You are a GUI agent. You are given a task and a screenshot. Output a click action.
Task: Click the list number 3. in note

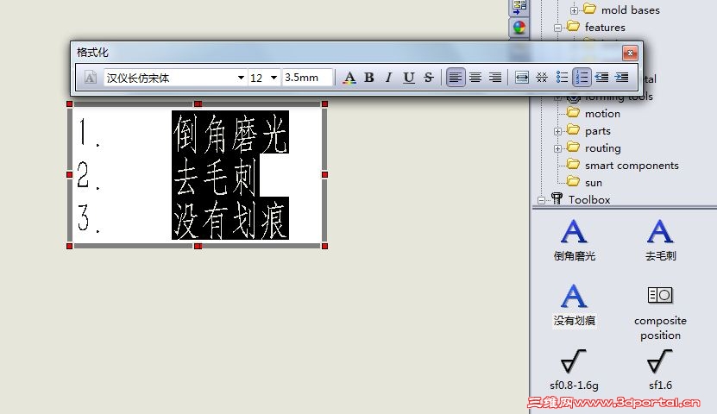tap(89, 218)
